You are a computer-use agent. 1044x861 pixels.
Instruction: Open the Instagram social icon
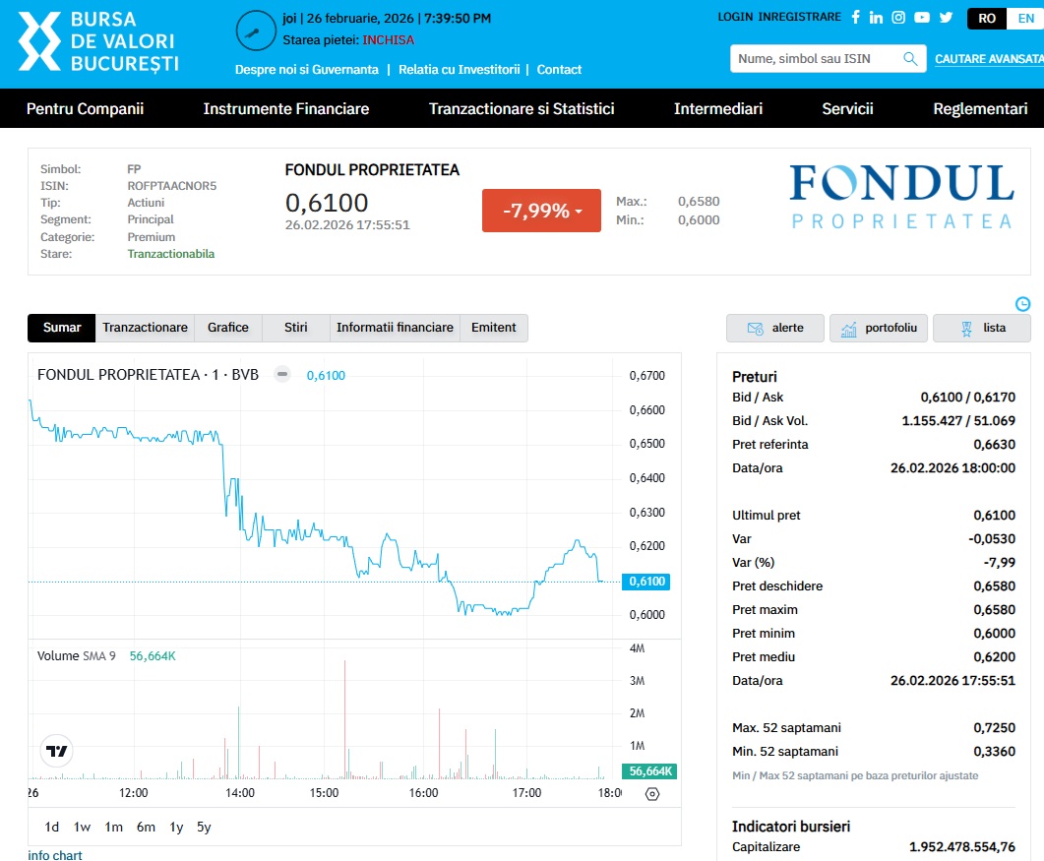[x=898, y=18]
